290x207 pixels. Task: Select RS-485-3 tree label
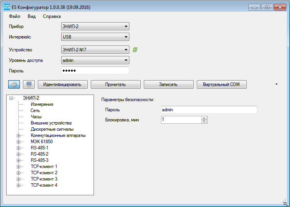click(39, 160)
